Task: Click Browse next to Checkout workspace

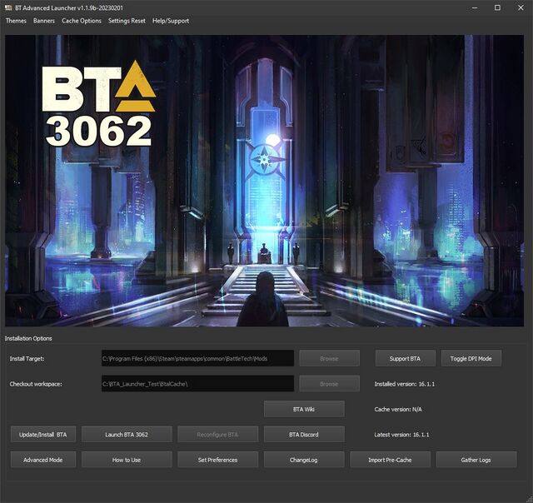Action: pyautogui.click(x=330, y=384)
